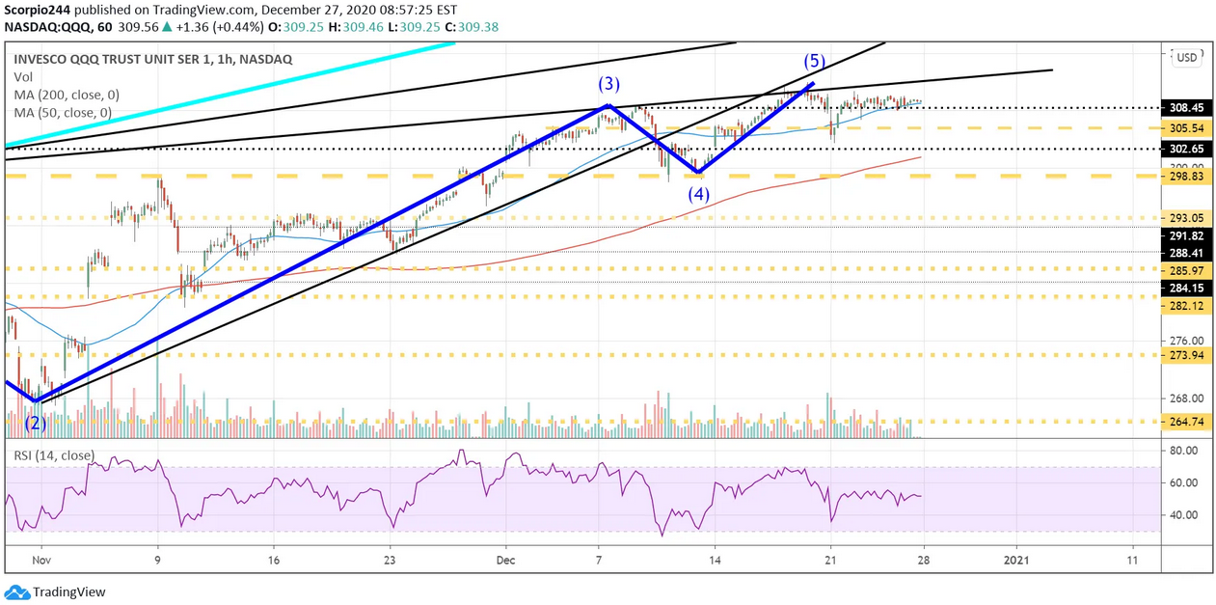Click the Nov label on the date axis
This screenshot has height=605, width=1216.
pos(40,560)
